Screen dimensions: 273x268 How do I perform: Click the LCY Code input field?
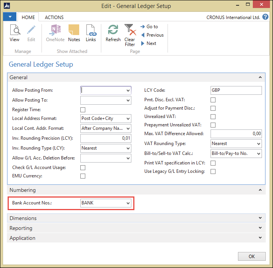[x=236, y=90]
